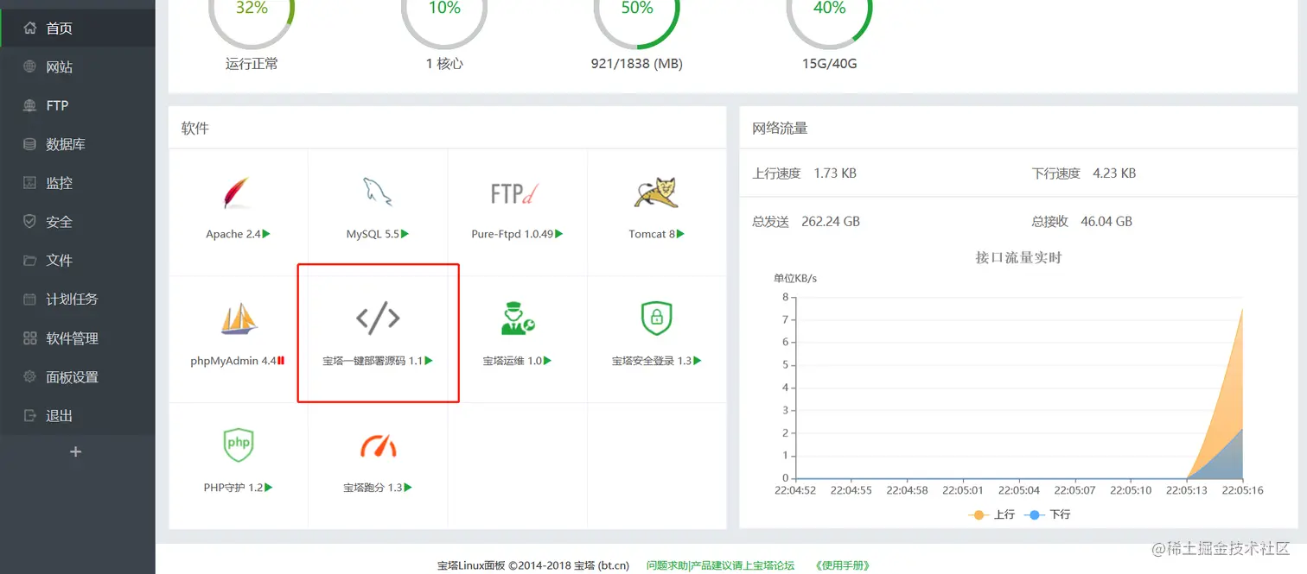This screenshot has height=574, width=1307.
Task: Click the 软件 panel heading
Action: pyautogui.click(x=194, y=129)
